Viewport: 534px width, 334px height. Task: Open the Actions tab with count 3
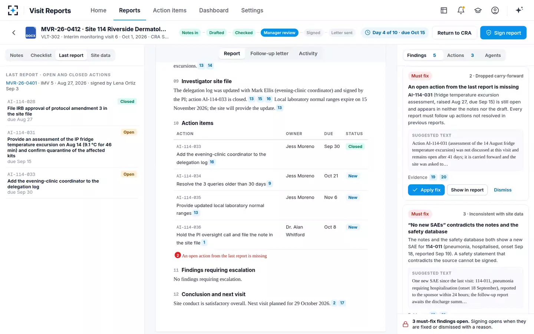[x=460, y=55]
